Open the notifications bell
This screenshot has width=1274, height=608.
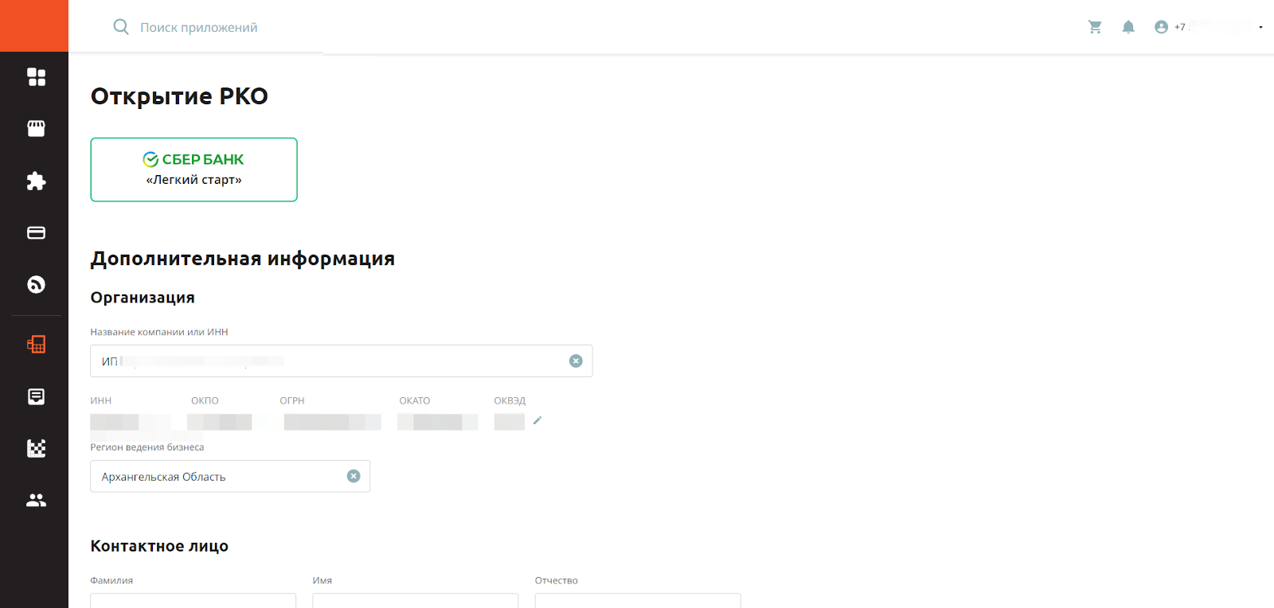[1128, 27]
